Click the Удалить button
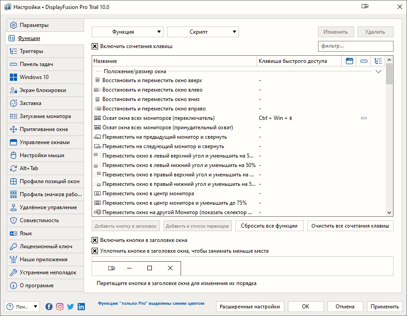This screenshot has height=316, width=407. click(x=376, y=32)
